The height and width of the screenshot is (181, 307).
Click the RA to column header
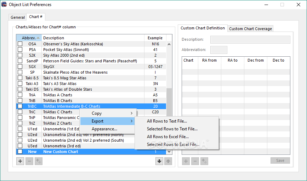pos(233,60)
